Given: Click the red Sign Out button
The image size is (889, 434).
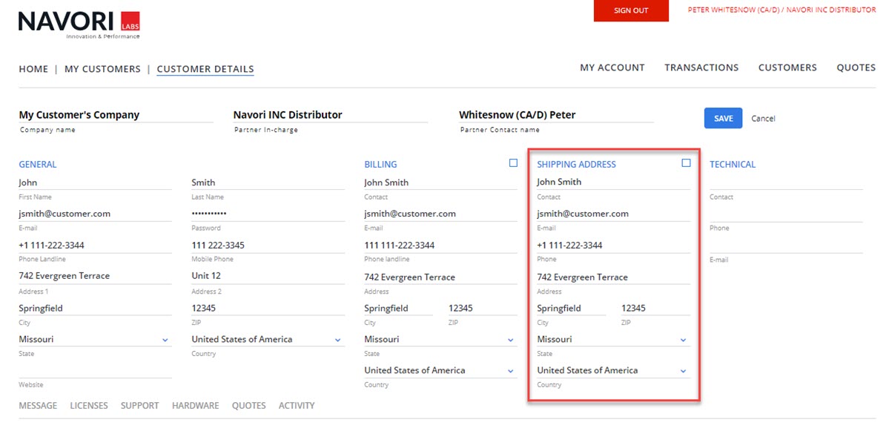Looking at the screenshot, I should (x=631, y=10).
